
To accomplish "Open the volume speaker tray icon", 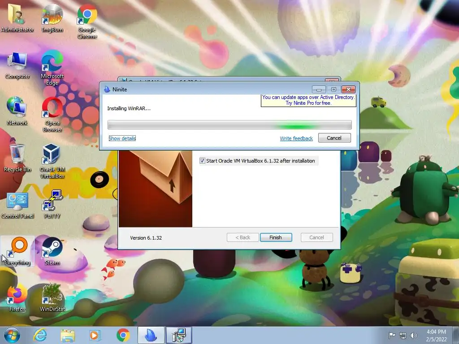I will coord(414,335).
